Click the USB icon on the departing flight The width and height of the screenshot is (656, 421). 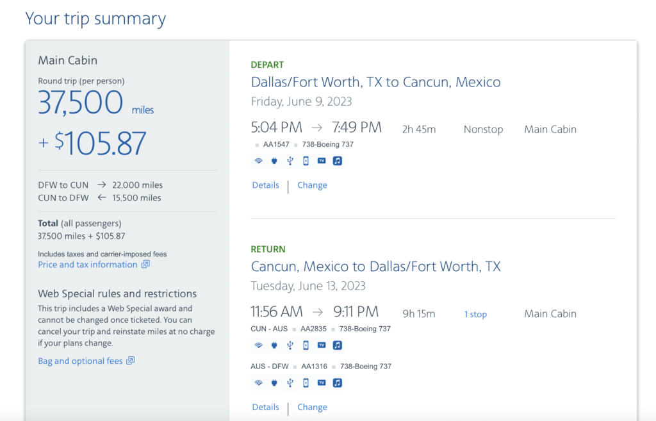click(290, 161)
